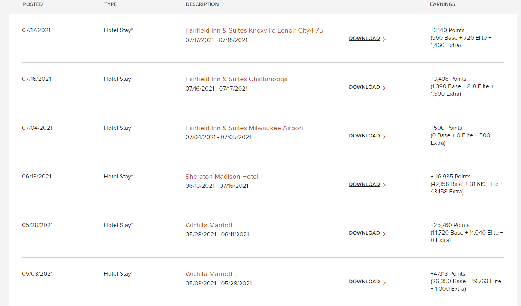Screen dimensions: 521x306
Task: Open Wichita Marriott link posted 05/28/2021
Action: (209, 225)
